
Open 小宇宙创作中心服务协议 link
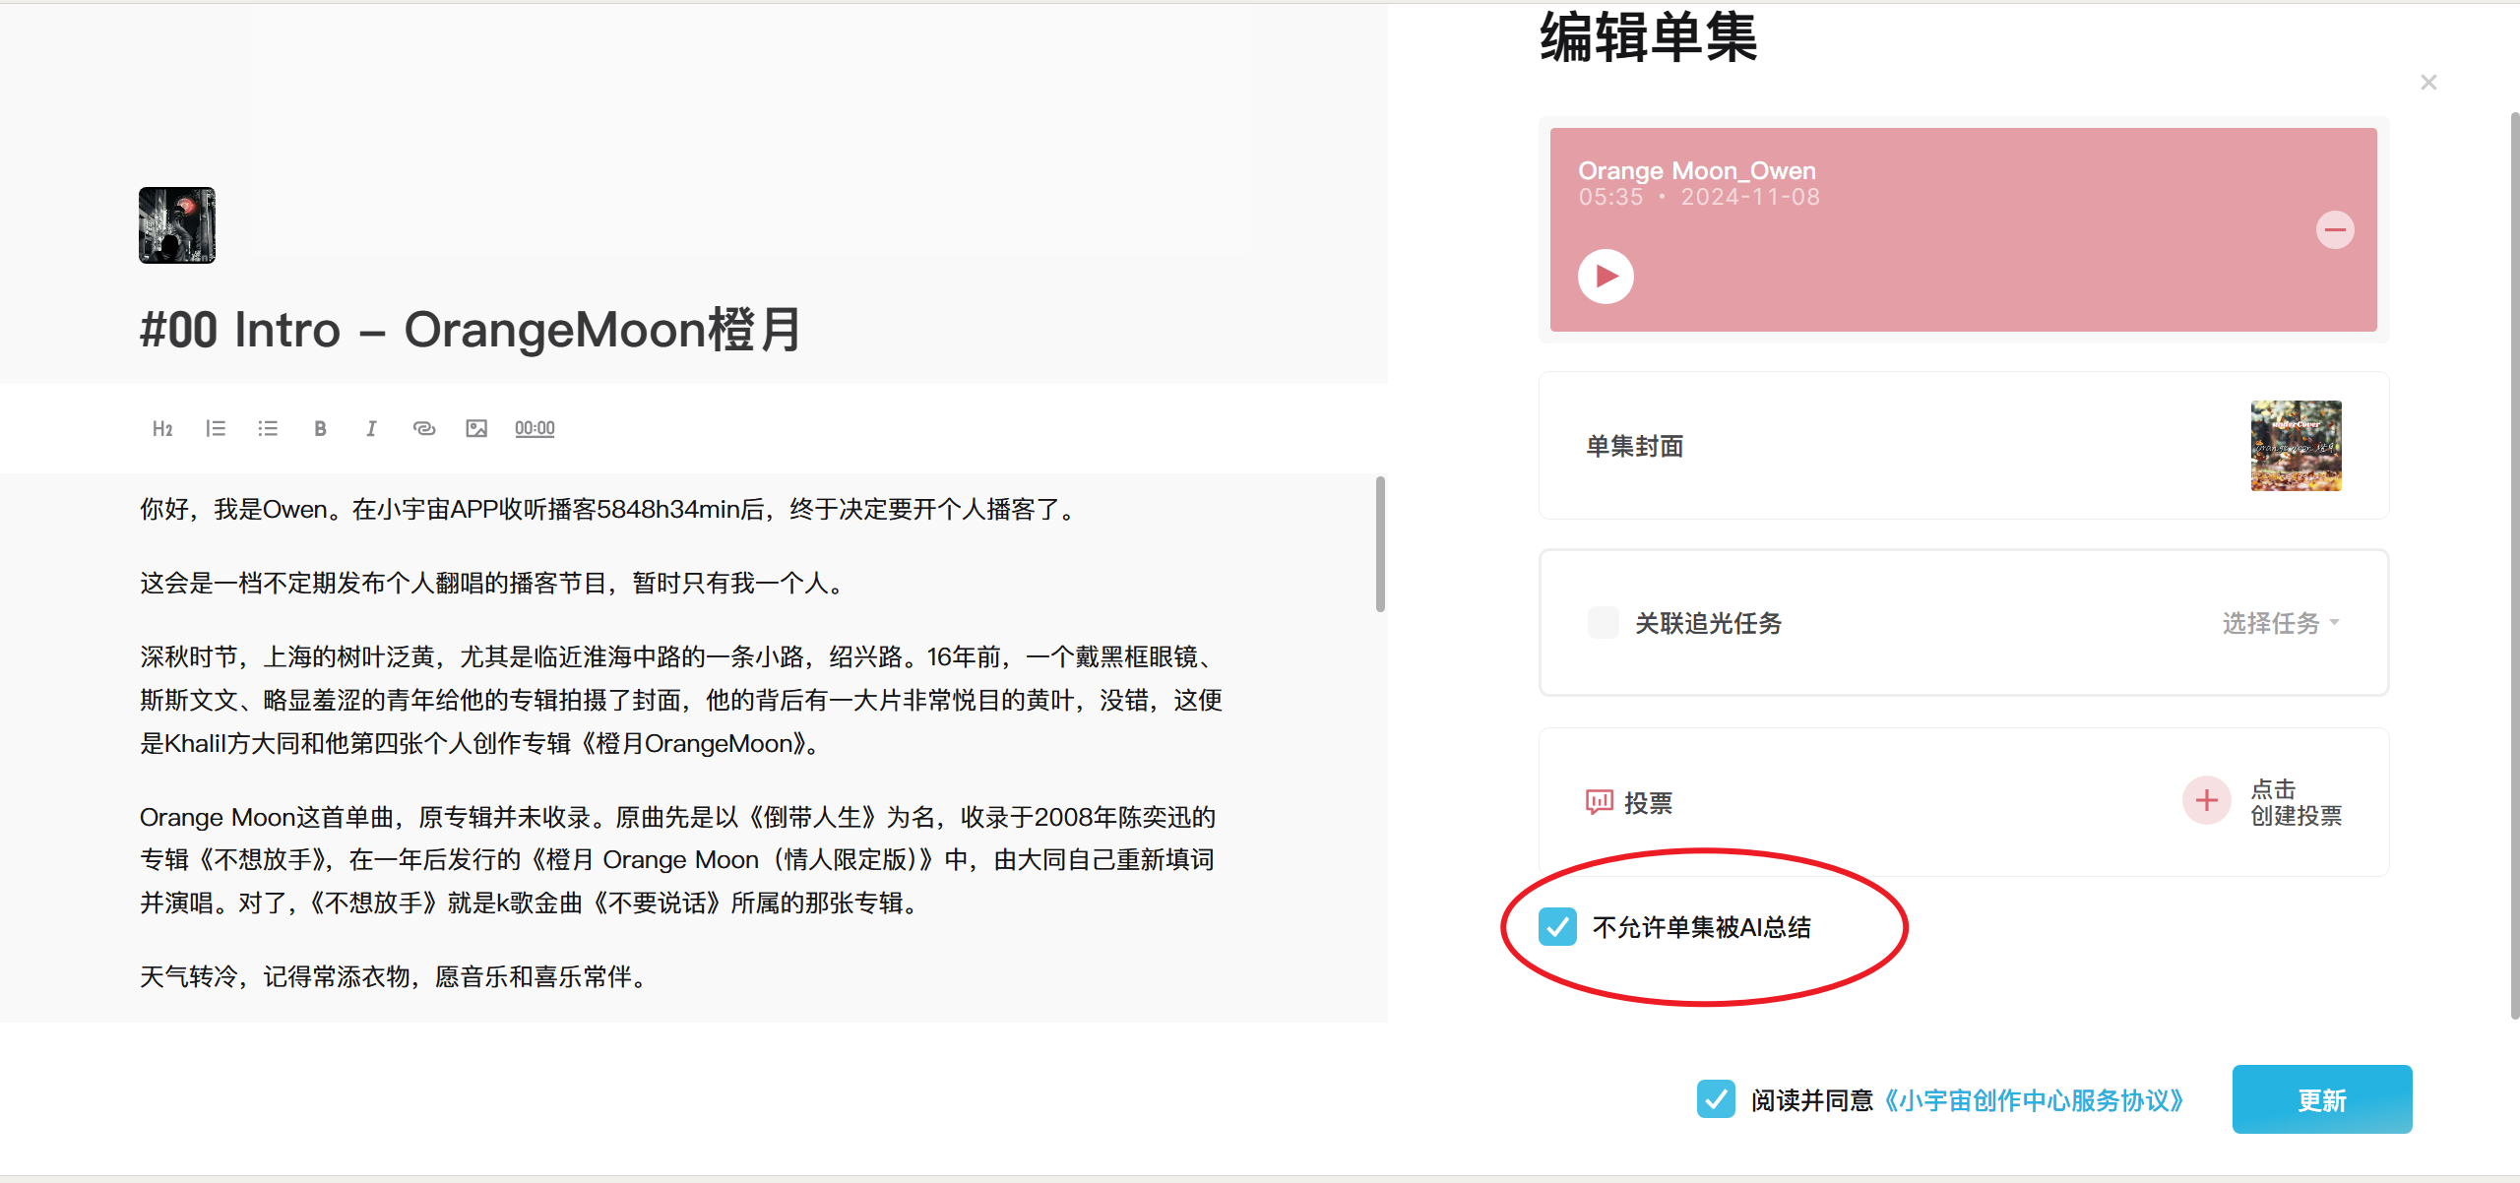[x=2035, y=1100]
